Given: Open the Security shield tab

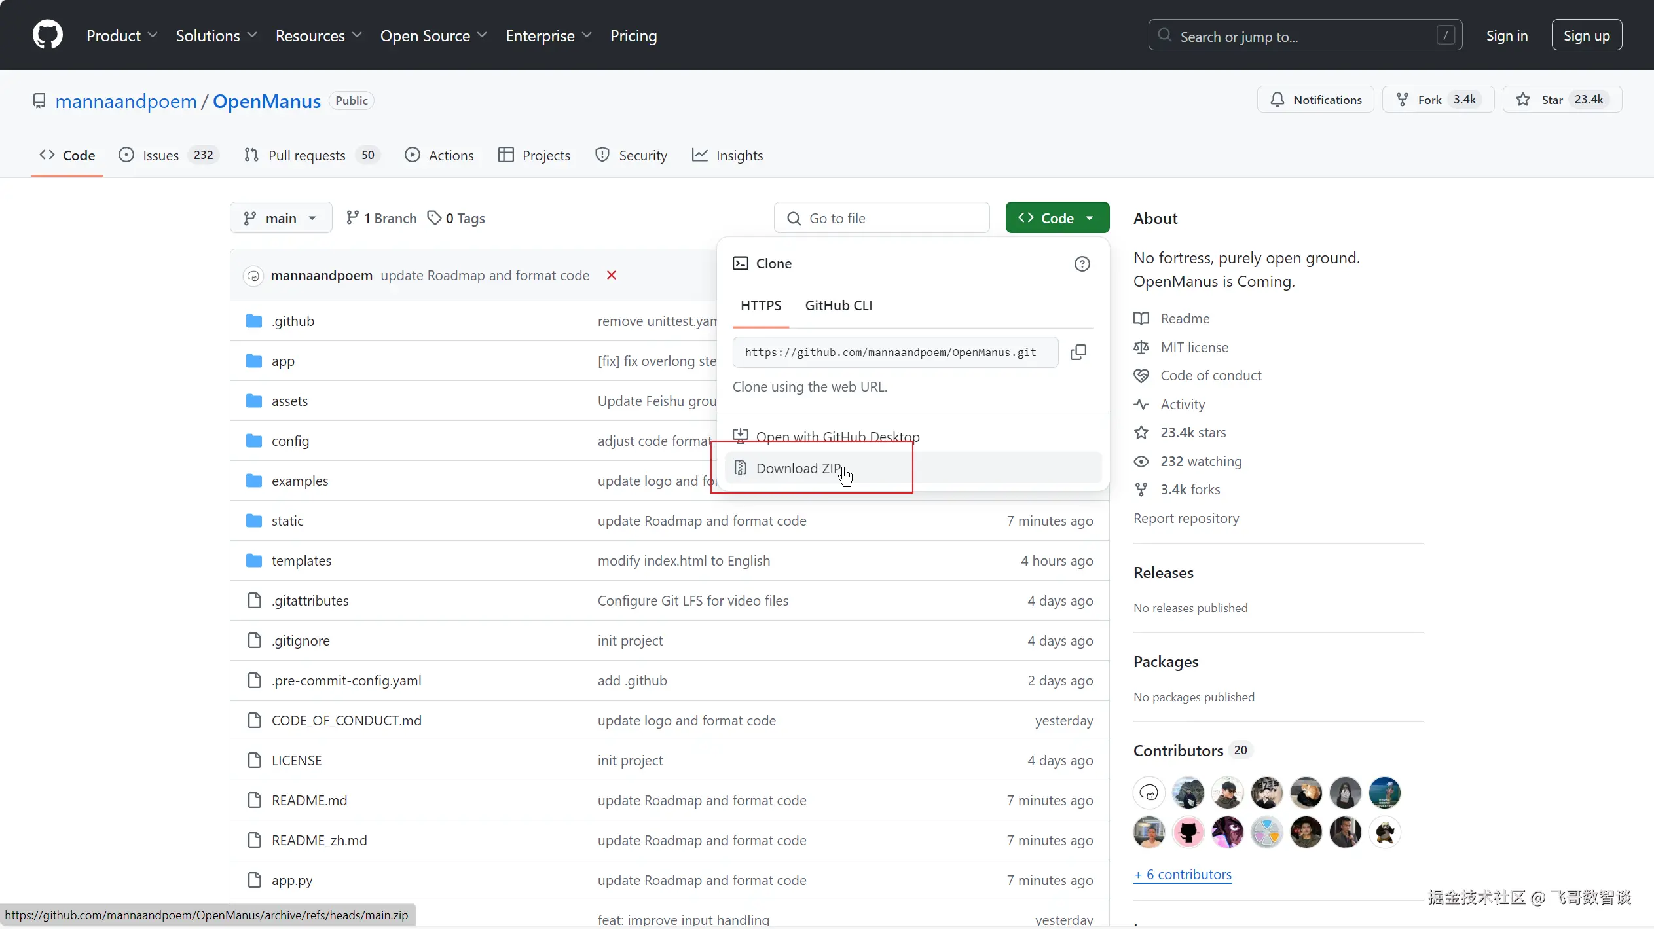Looking at the screenshot, I should click(x=631, y=155).
